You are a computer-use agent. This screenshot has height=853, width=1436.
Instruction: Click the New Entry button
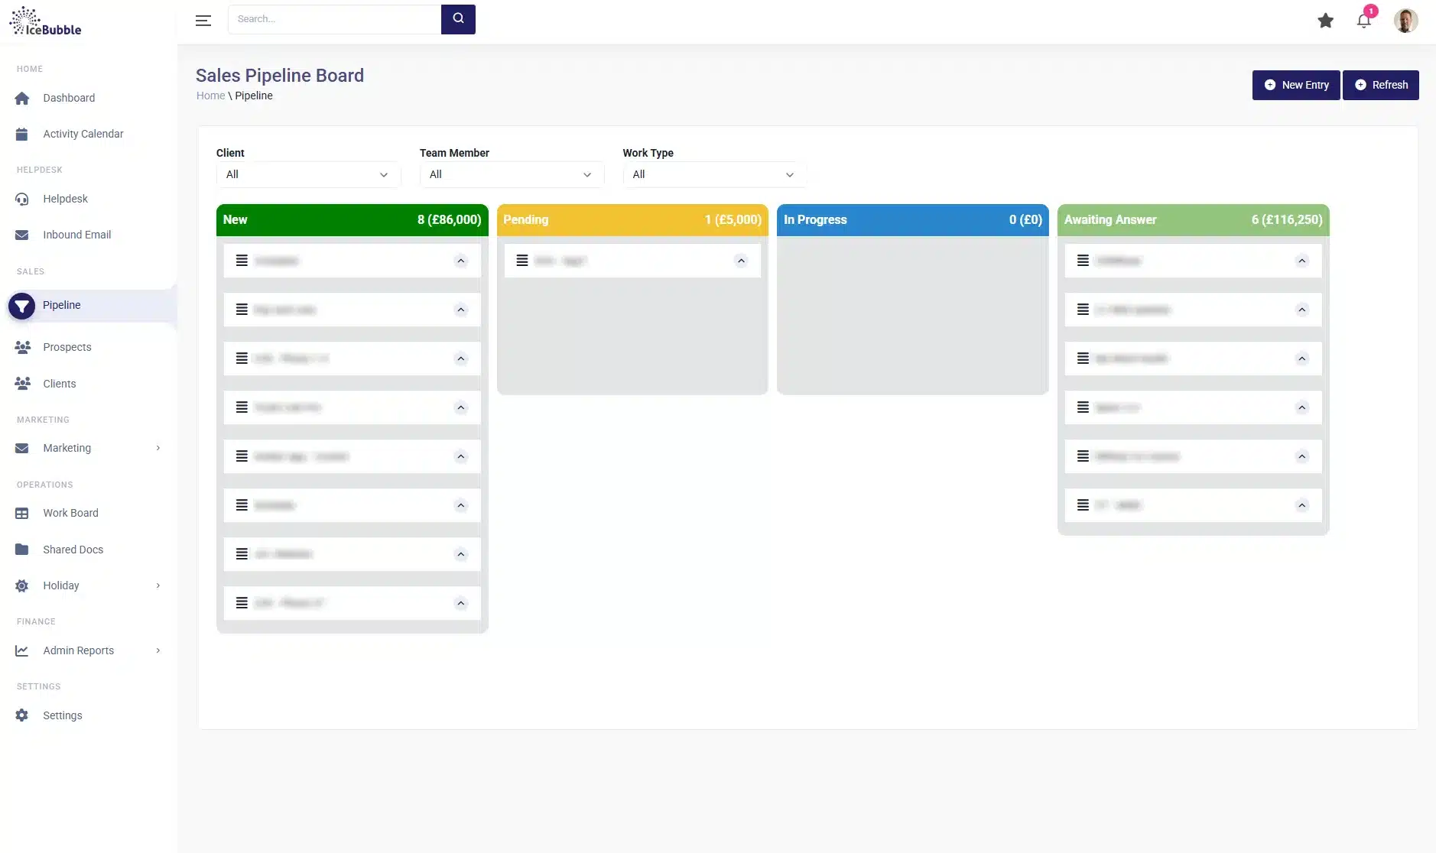tap(1295, 85)
